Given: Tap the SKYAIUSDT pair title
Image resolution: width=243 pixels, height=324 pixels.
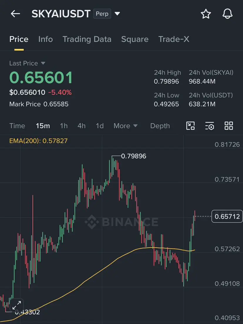Looking at the screenshot, I should click(61, 14).
